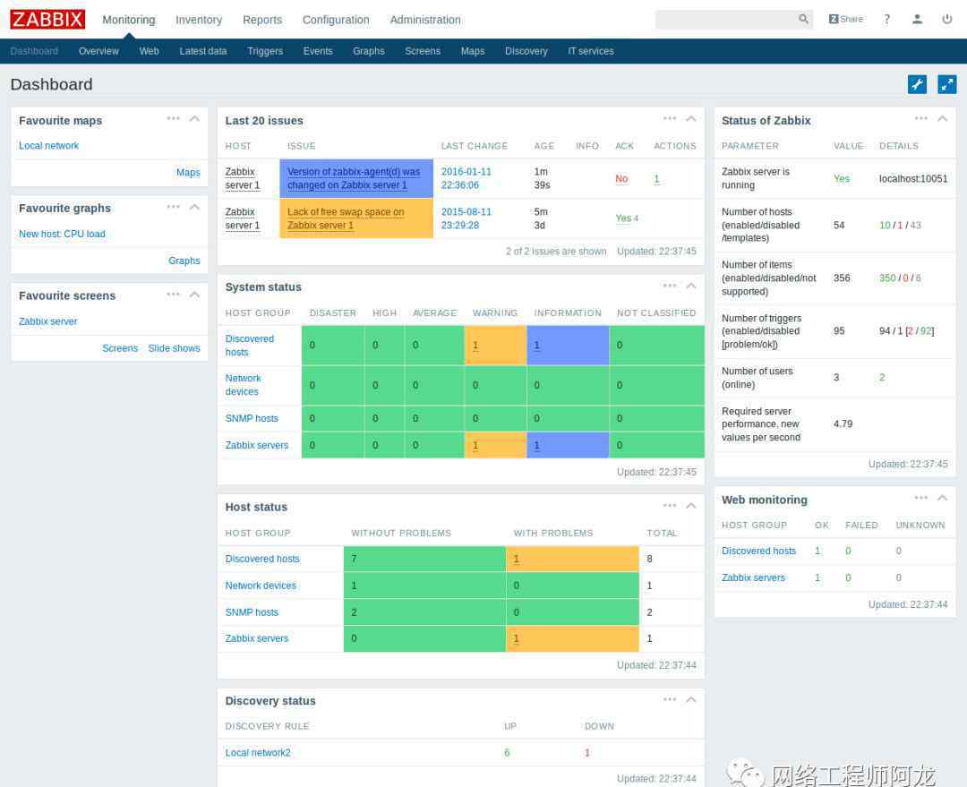Click the 'No' acknowledge status link
Viewport: 967px width, 787px height.
tap(621, 179)
